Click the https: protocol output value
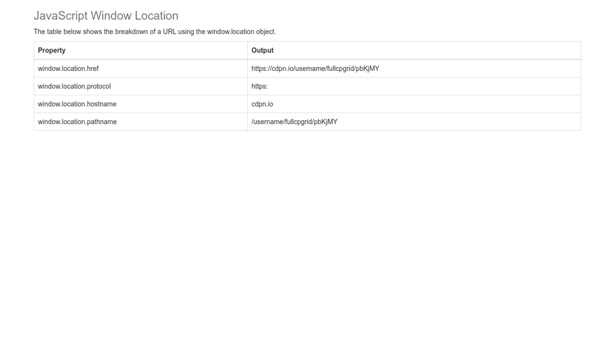 pos(259,86)
